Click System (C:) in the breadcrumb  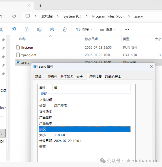[x=72, y=16]
